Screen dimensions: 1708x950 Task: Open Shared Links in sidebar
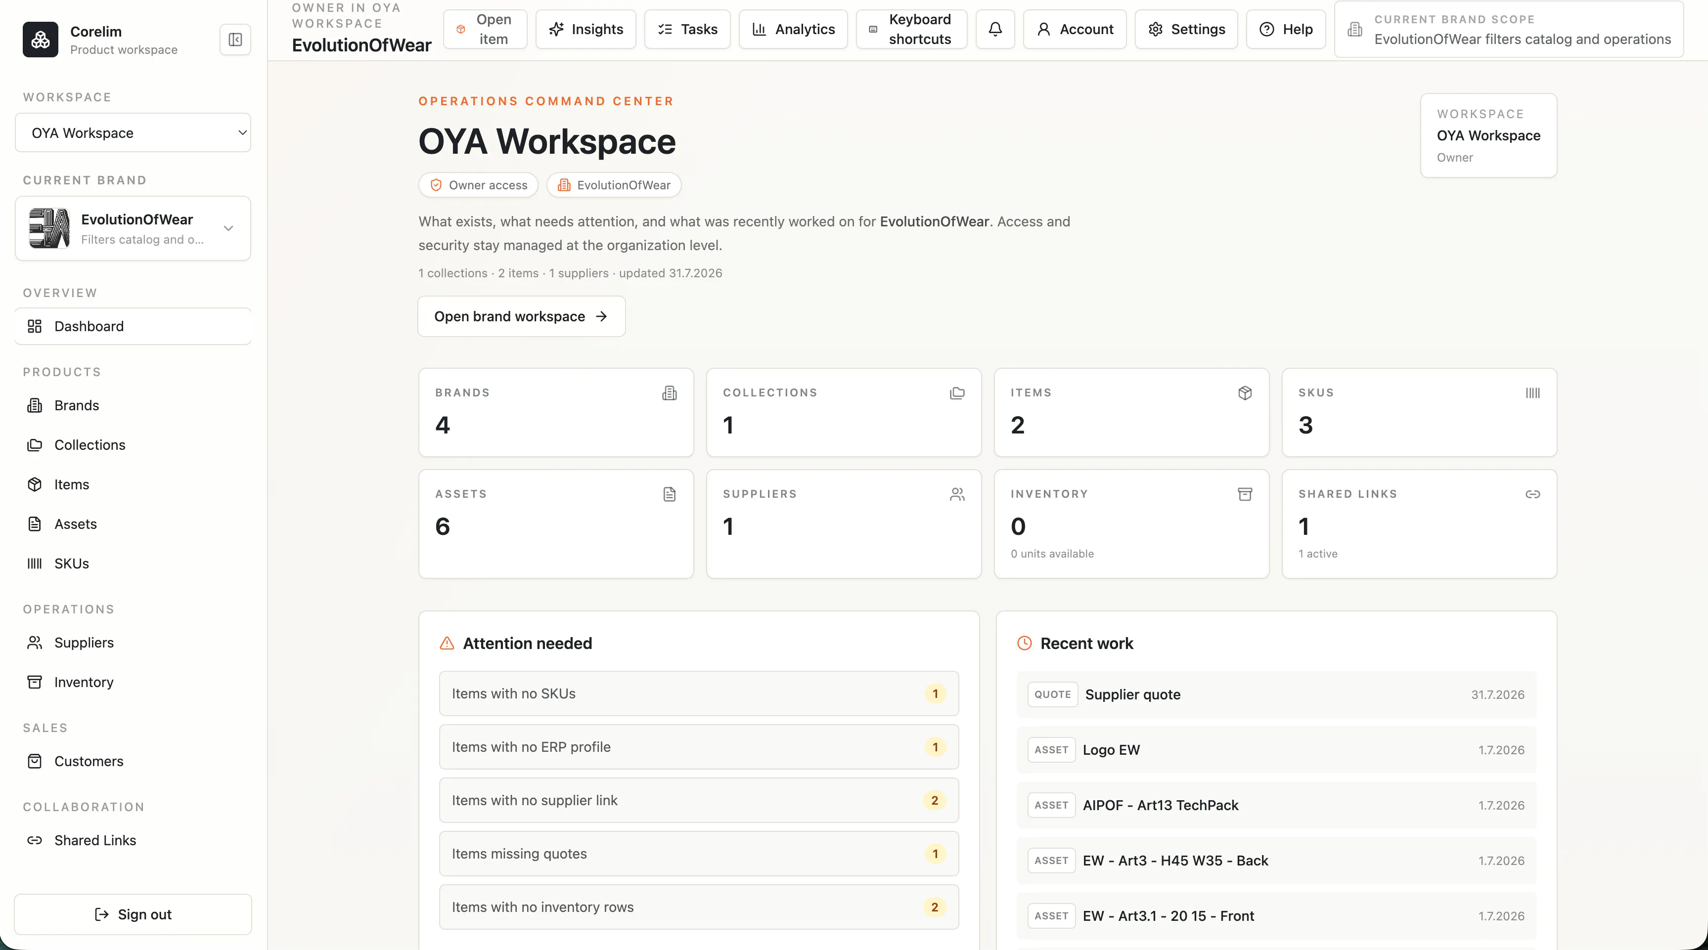click(x=134, y=841)
